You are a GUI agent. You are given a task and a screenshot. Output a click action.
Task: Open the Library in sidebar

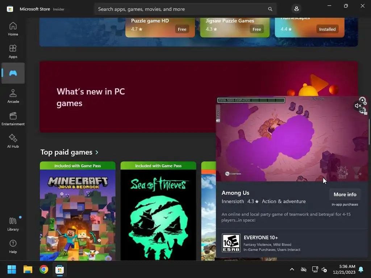(13, 224)
